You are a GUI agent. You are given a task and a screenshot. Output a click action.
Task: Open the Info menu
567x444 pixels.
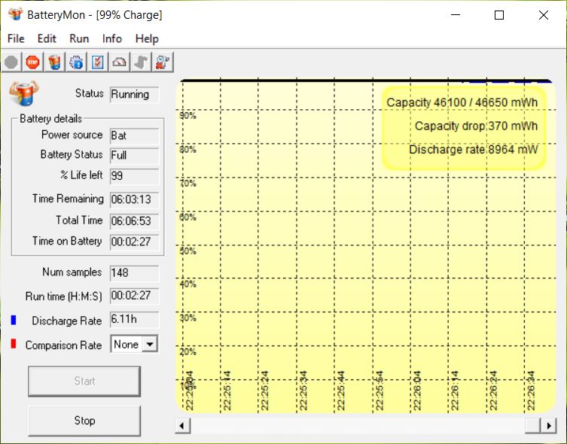point(112,38)
